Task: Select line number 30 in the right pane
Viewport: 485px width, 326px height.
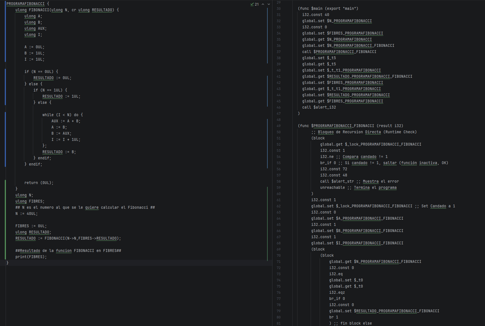Action: click(x=279, y=8)
